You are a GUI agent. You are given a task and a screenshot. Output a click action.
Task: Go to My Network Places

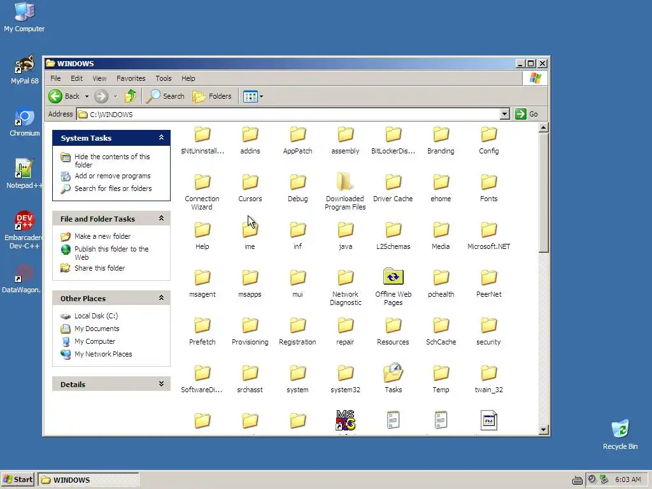103,354
